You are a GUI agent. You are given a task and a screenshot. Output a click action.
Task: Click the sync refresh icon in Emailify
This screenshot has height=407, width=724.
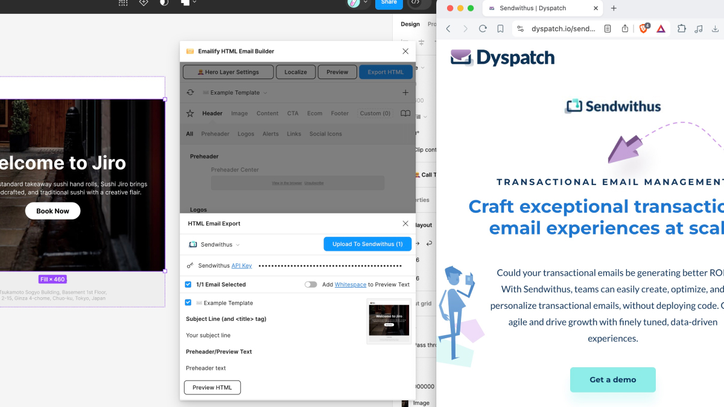pyautogui.click(x=190, y=92)
